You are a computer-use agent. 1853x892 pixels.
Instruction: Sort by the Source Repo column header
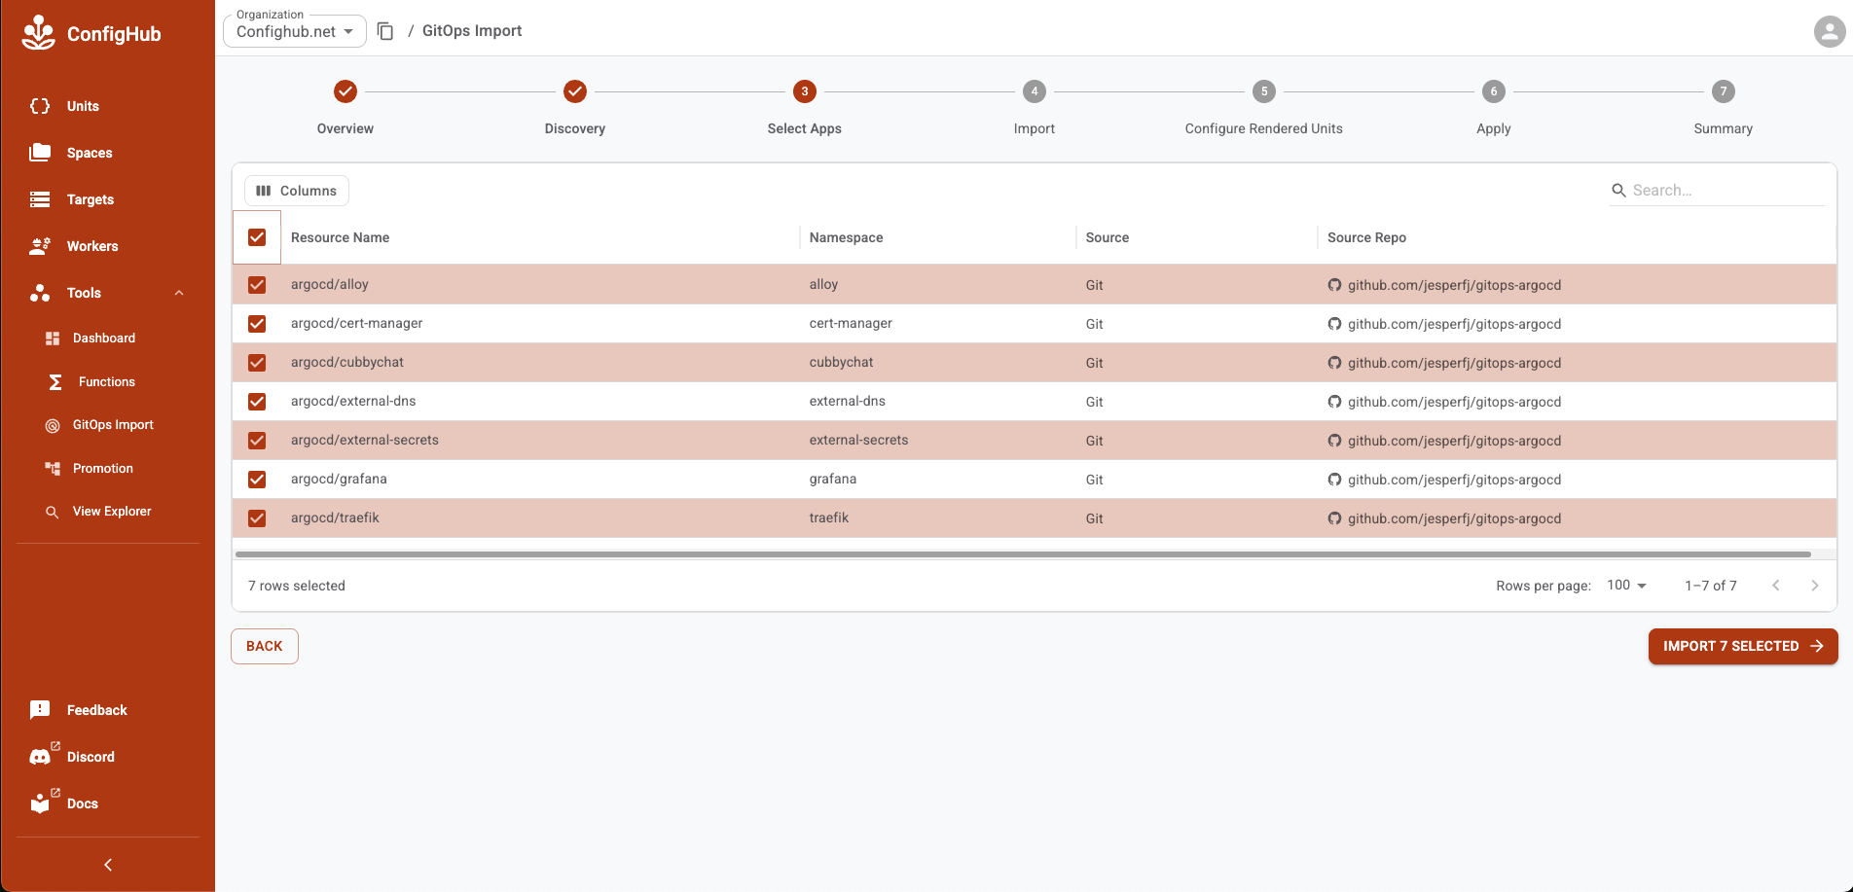[1366, 237]
